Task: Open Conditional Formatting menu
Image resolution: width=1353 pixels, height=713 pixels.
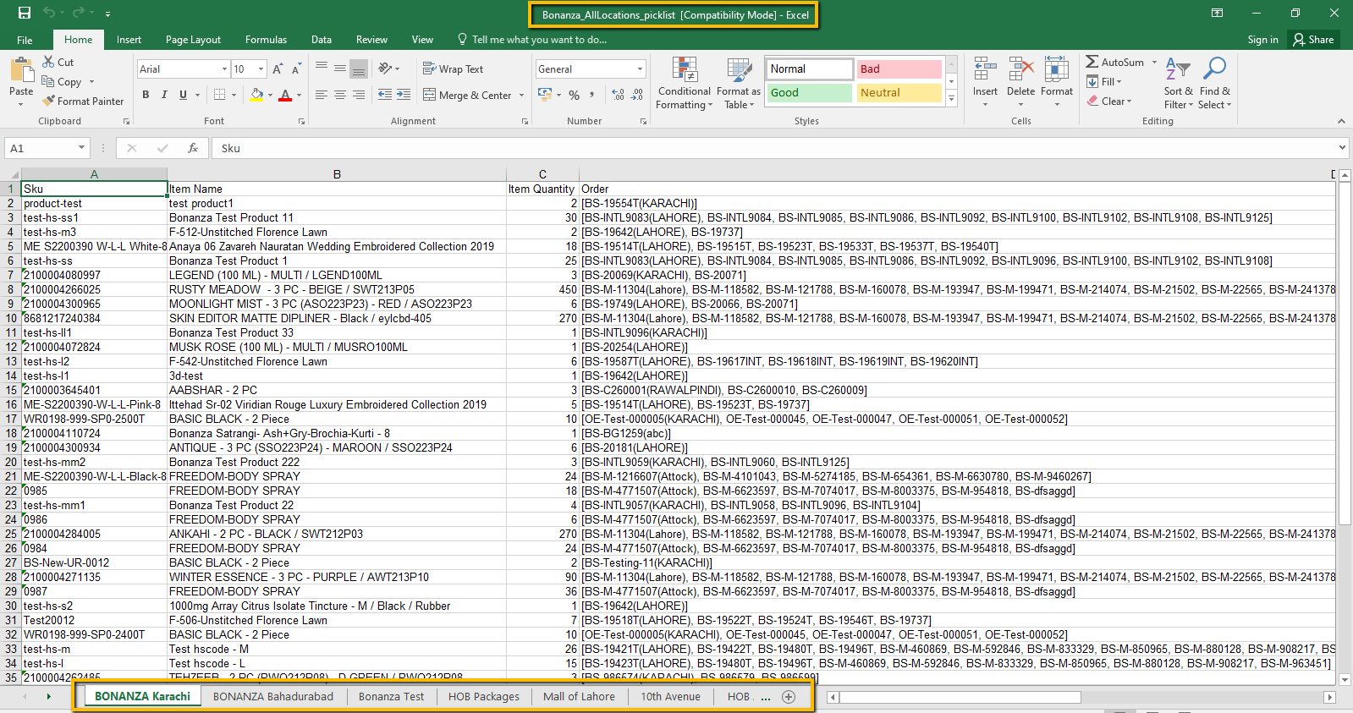Action: click(684, 84)
